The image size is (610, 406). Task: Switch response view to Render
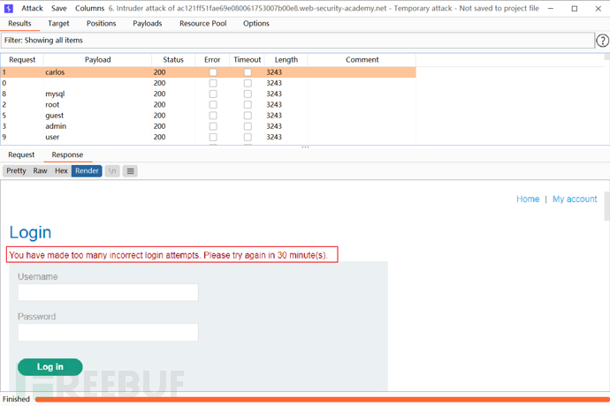(x=87, y=171)
